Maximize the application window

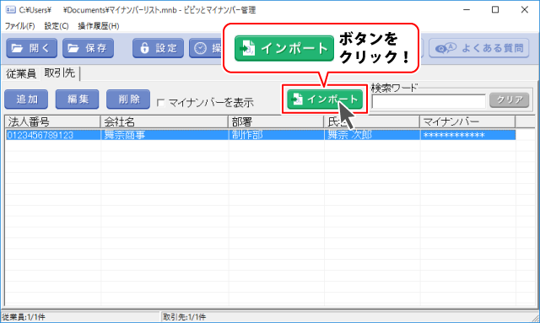(x=495, y=9)
